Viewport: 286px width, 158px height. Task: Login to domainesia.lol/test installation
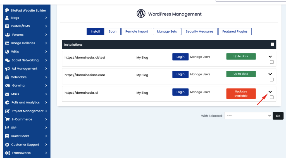[180, 57]
